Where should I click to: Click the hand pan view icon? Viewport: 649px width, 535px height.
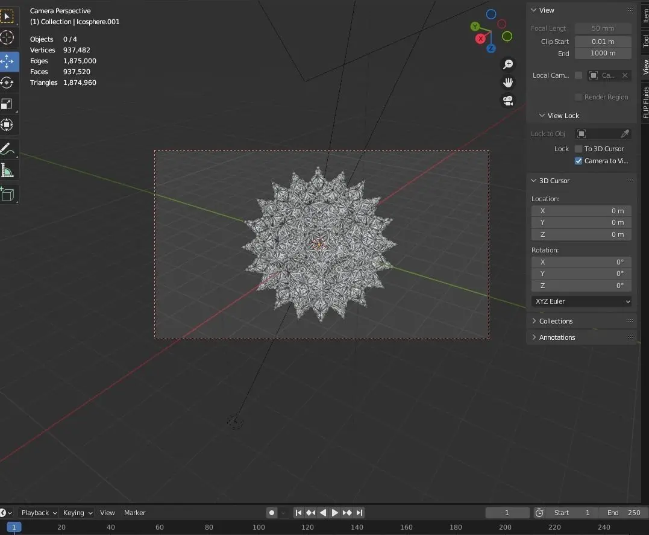pyautogui.click(x=508, y=83)
